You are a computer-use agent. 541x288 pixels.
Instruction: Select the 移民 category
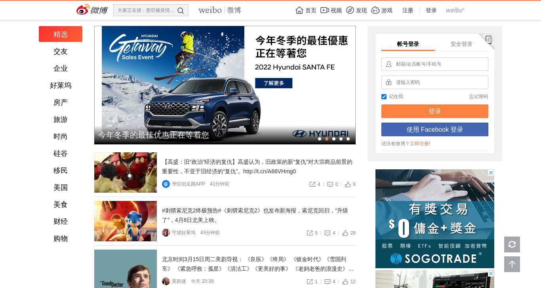pos(61,171)
